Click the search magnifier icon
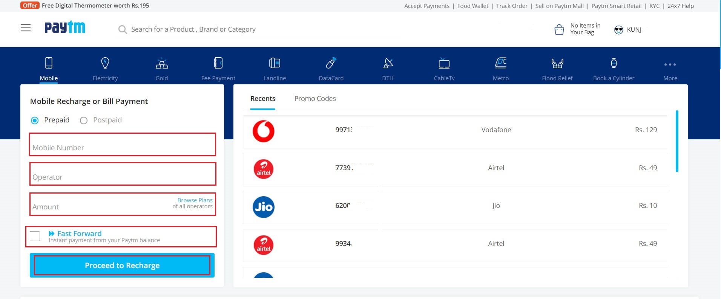The image size is (721, 299). click(123, 29)
